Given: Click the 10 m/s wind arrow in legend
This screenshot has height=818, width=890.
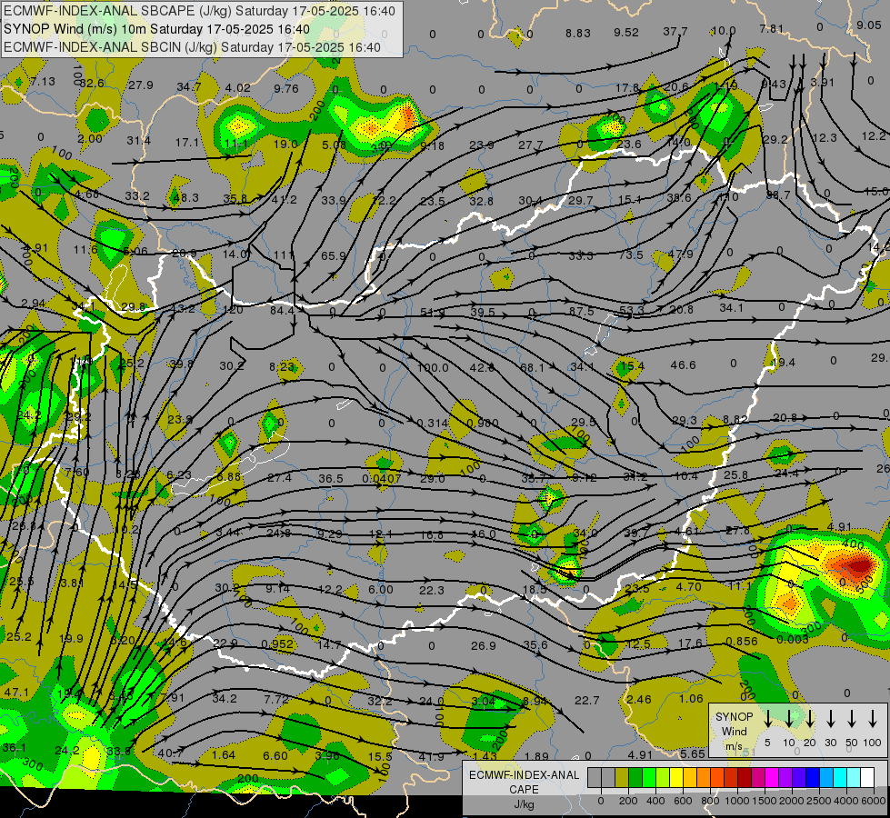Looking at the screenshot, I should [788, 719].
